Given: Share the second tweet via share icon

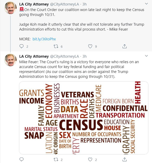Looking at the screenshot, I should coord(125,159).
